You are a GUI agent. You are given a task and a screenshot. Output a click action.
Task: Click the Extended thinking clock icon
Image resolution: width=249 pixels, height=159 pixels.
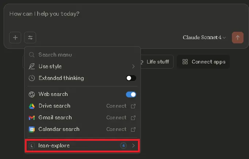click(32, 78)
